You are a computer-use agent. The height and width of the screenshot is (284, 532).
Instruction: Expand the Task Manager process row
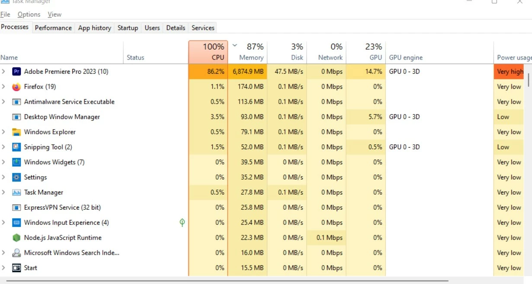point(3,192)
